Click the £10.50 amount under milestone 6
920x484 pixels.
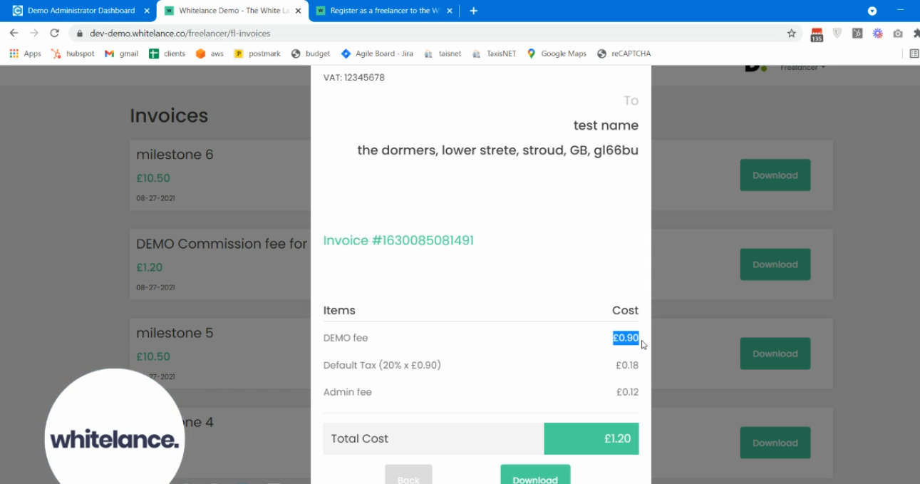coord(153,178)
